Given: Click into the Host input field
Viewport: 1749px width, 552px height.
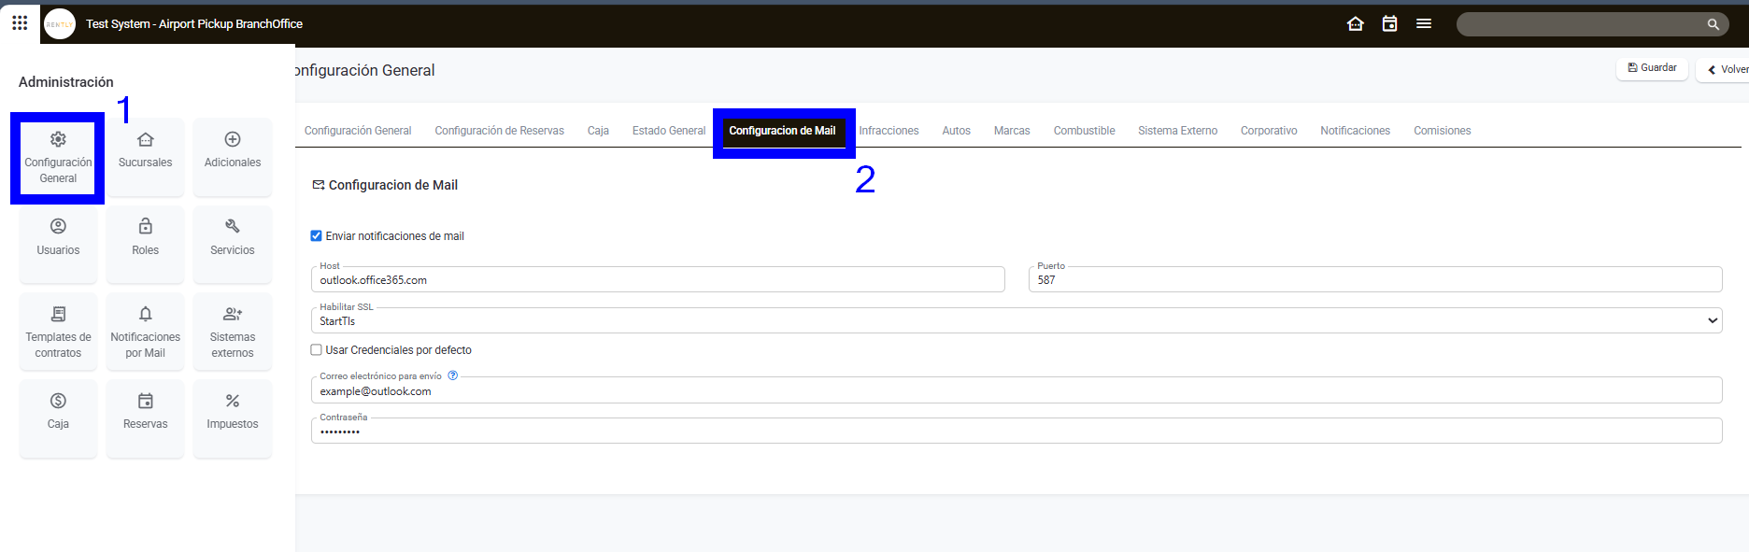Looking at the screenshot, I should click(658, 280).
